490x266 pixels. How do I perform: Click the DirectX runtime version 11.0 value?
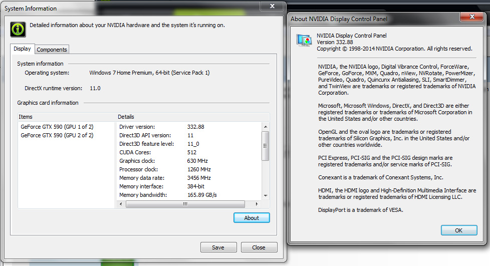tap(95, 89)
